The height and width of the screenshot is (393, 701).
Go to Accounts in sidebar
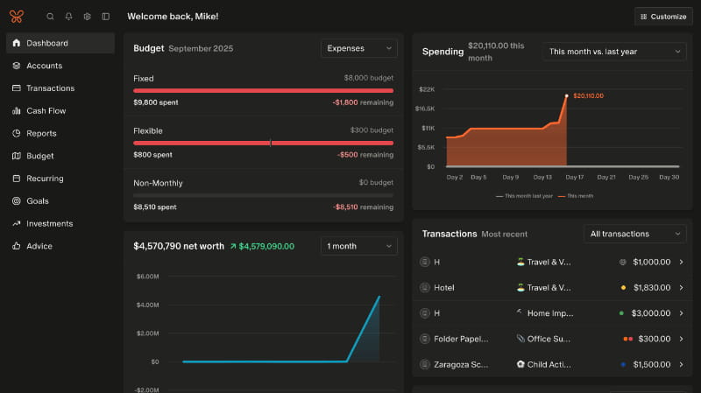(60, 66)
